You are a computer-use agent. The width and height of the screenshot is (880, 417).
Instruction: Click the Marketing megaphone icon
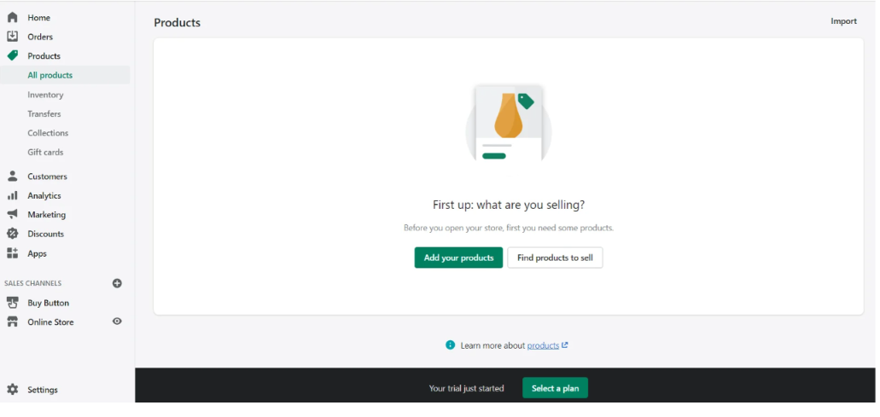(x=12, y=215)
